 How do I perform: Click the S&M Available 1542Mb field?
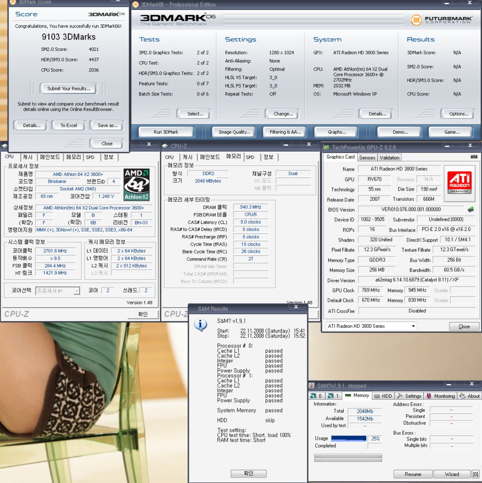pyautogui.click(x=365, y=419)
